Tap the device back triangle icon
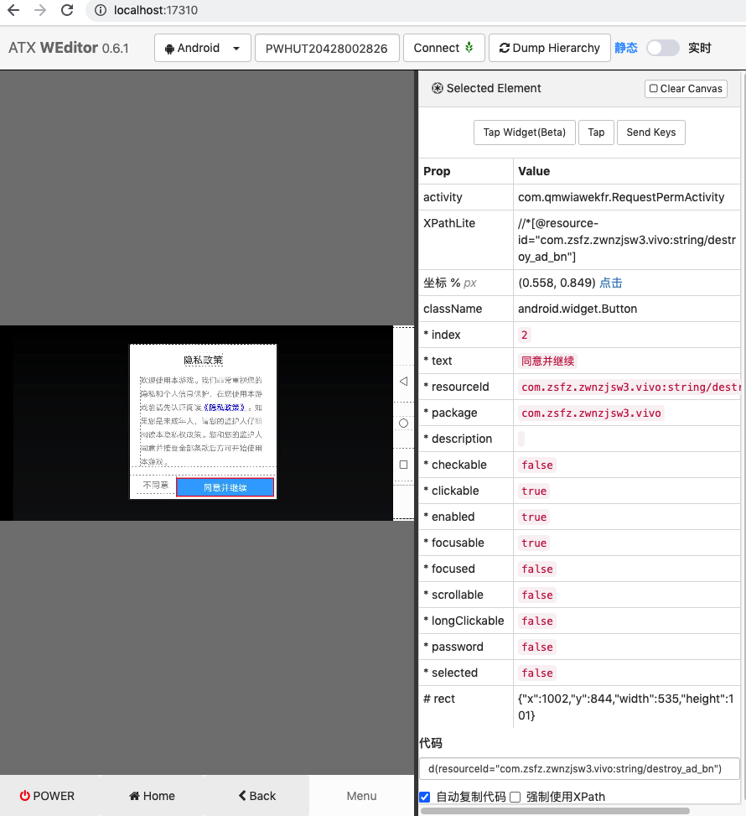Screen dimensions: 746x816 [x=403, y=382]
